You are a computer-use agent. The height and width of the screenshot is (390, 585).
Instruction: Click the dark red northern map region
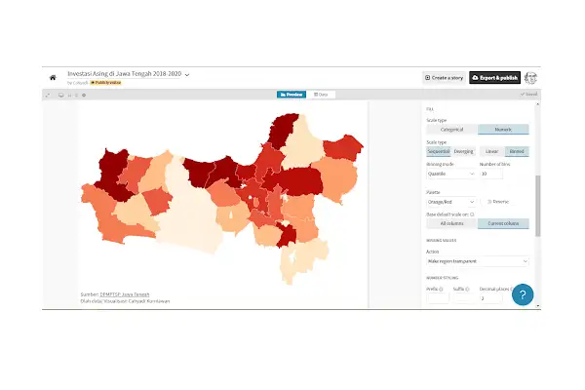coord(284,130)
